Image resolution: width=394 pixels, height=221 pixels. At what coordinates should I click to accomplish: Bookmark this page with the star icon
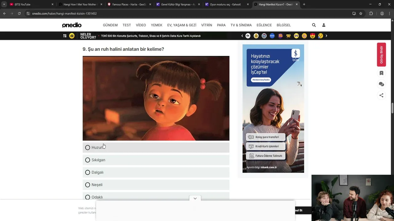coord(361,14)
